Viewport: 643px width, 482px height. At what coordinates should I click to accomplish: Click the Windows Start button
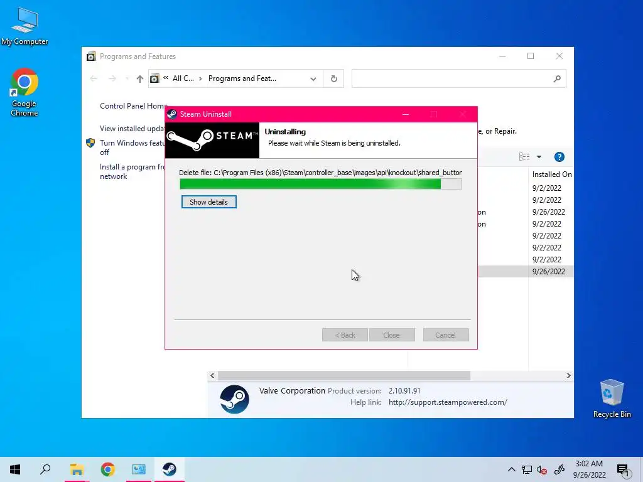[x=15, y=469]
